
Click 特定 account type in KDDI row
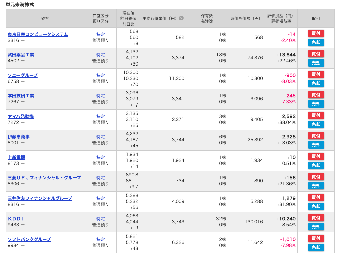pyautogui.click(x=100, y=219)
